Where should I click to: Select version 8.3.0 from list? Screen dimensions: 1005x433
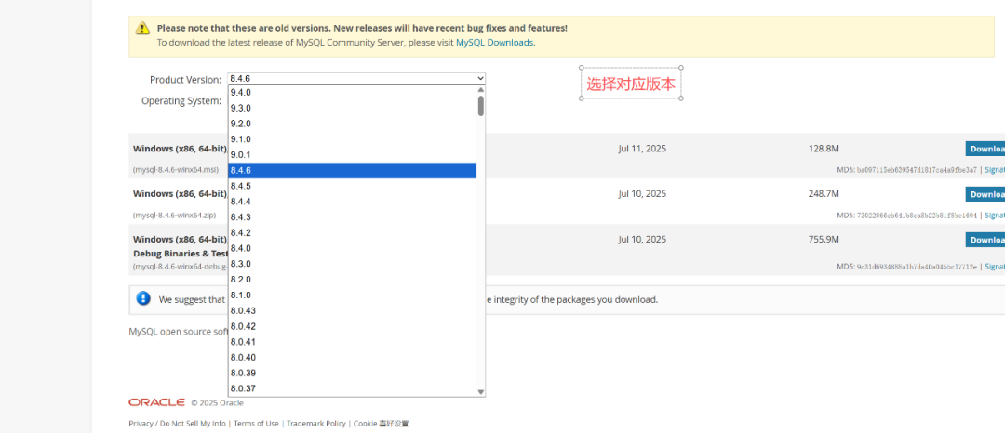[352, 264]
